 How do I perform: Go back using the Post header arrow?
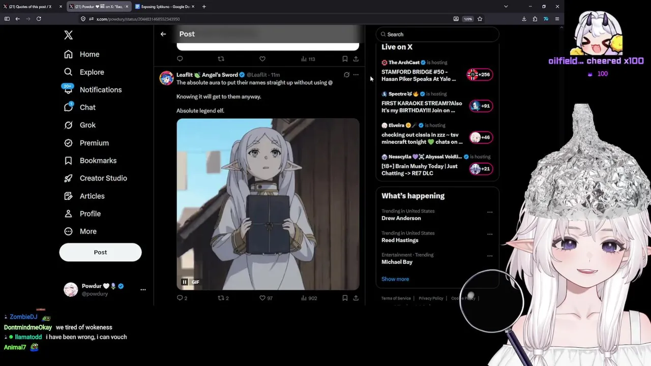point(163,34)
